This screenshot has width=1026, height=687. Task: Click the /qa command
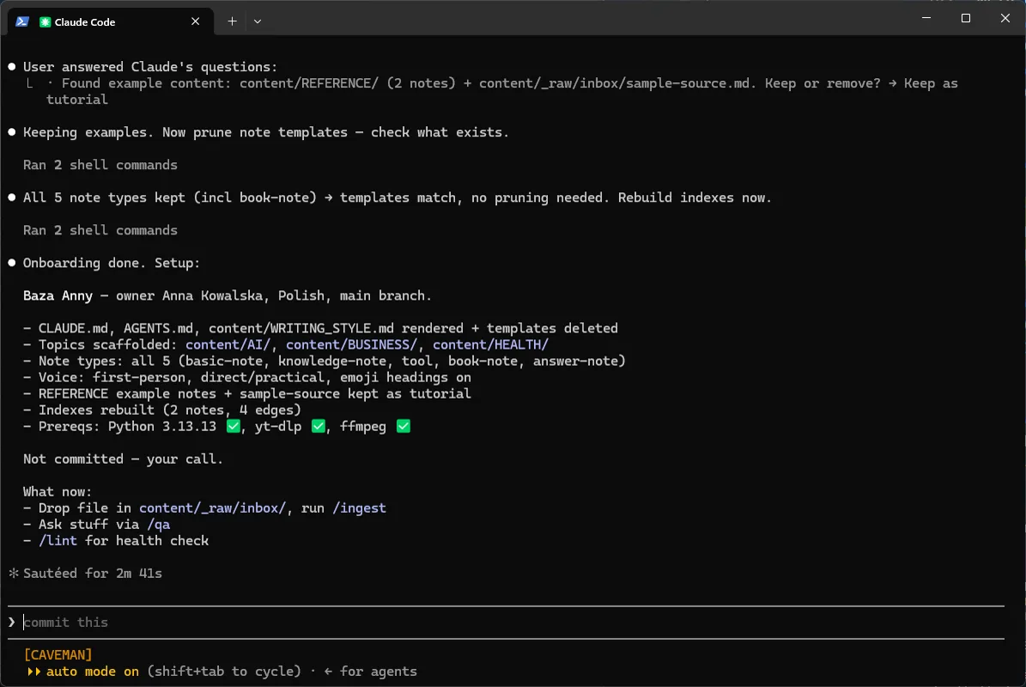158,525
